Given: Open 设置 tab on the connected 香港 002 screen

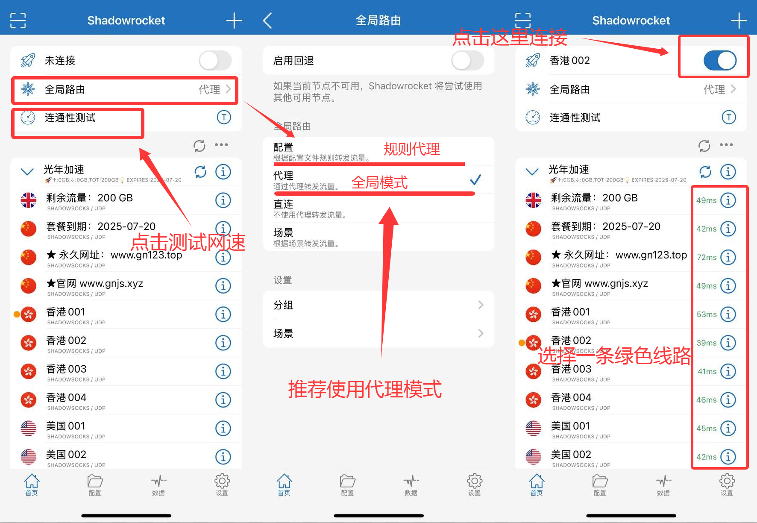Looking at the screenshot, I should pos(727,485).
